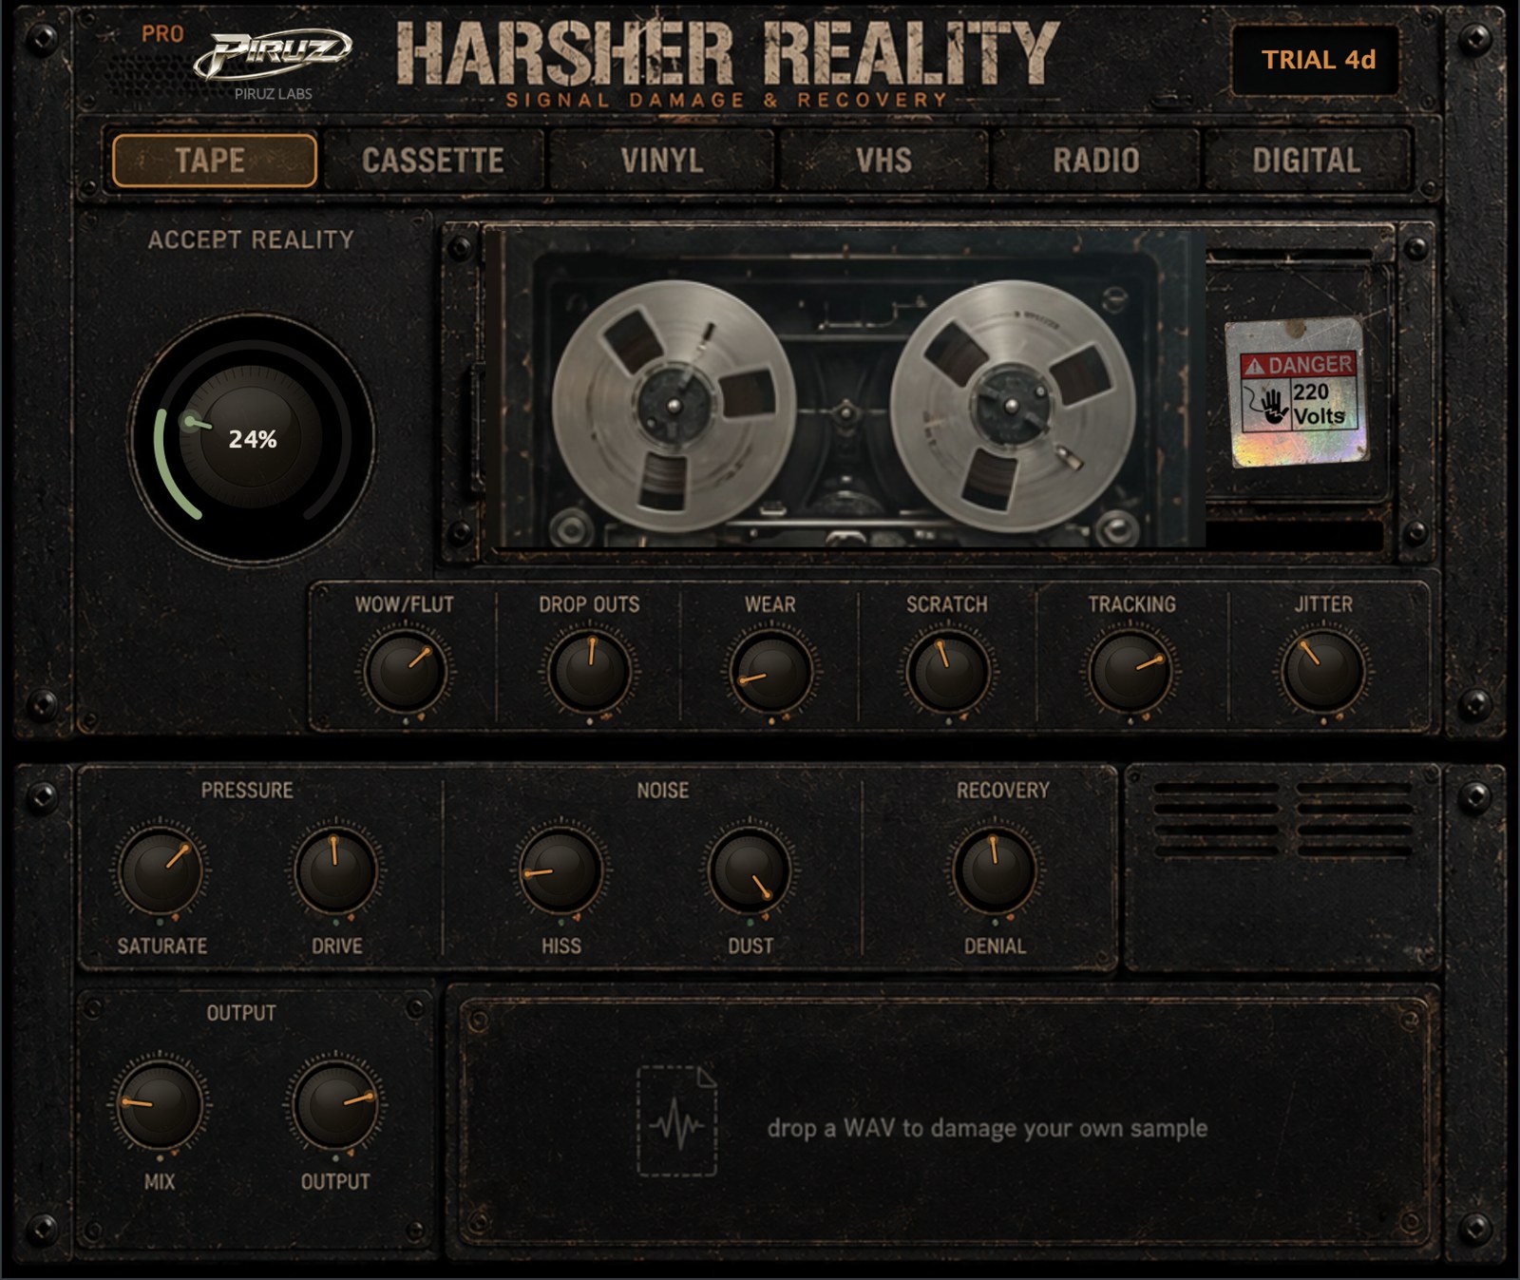
Task: Click the DUST knob
Action: click(750, 870)
